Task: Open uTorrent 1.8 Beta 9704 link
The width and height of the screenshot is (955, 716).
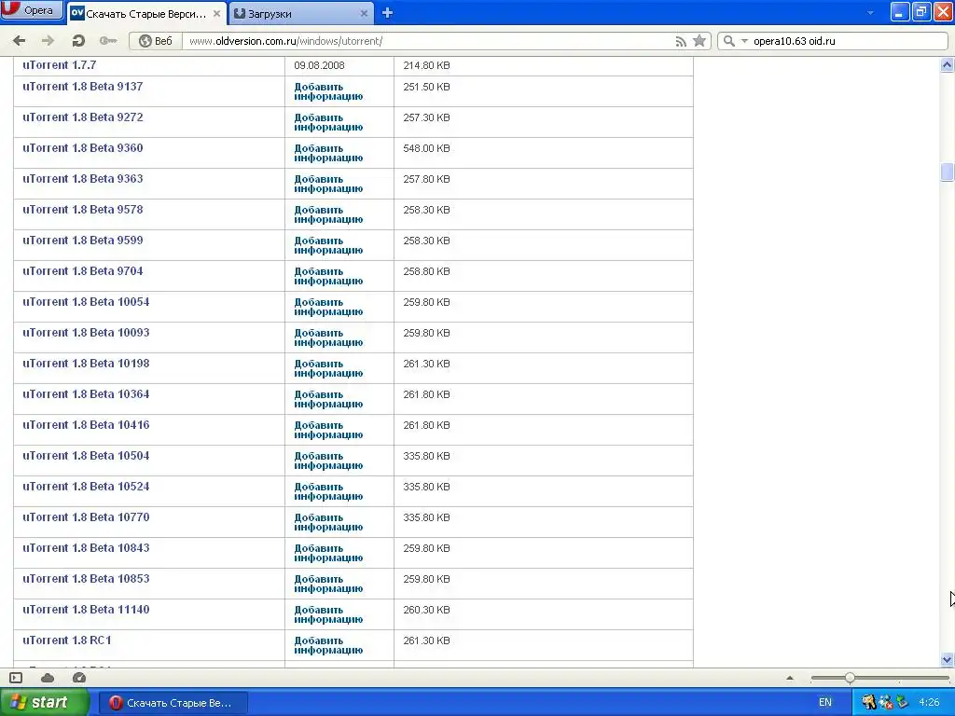Action: tap(83, 271)
